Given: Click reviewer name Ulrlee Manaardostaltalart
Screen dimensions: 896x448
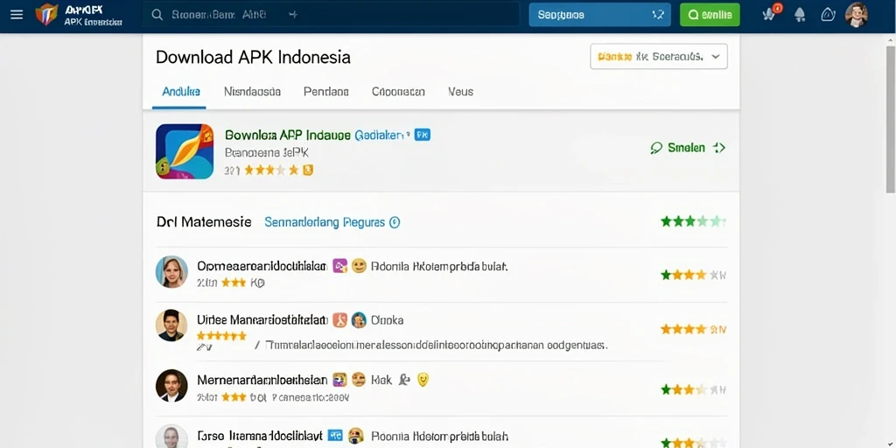Looking at the screenshot, I should click(262, 320).
